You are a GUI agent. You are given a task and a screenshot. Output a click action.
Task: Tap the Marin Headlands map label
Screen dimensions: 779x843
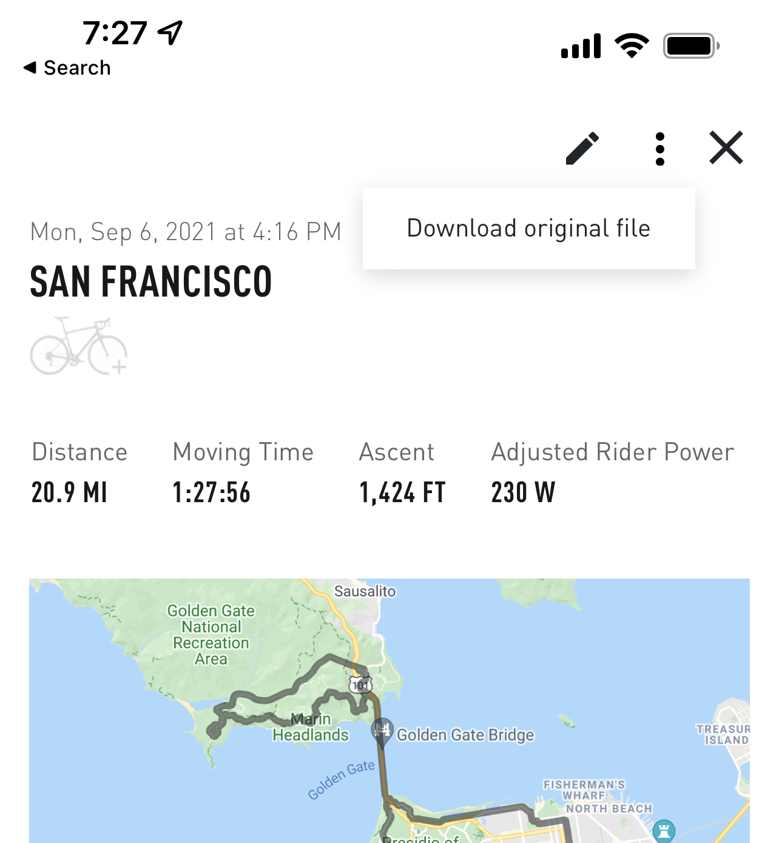tap(311, 727)
